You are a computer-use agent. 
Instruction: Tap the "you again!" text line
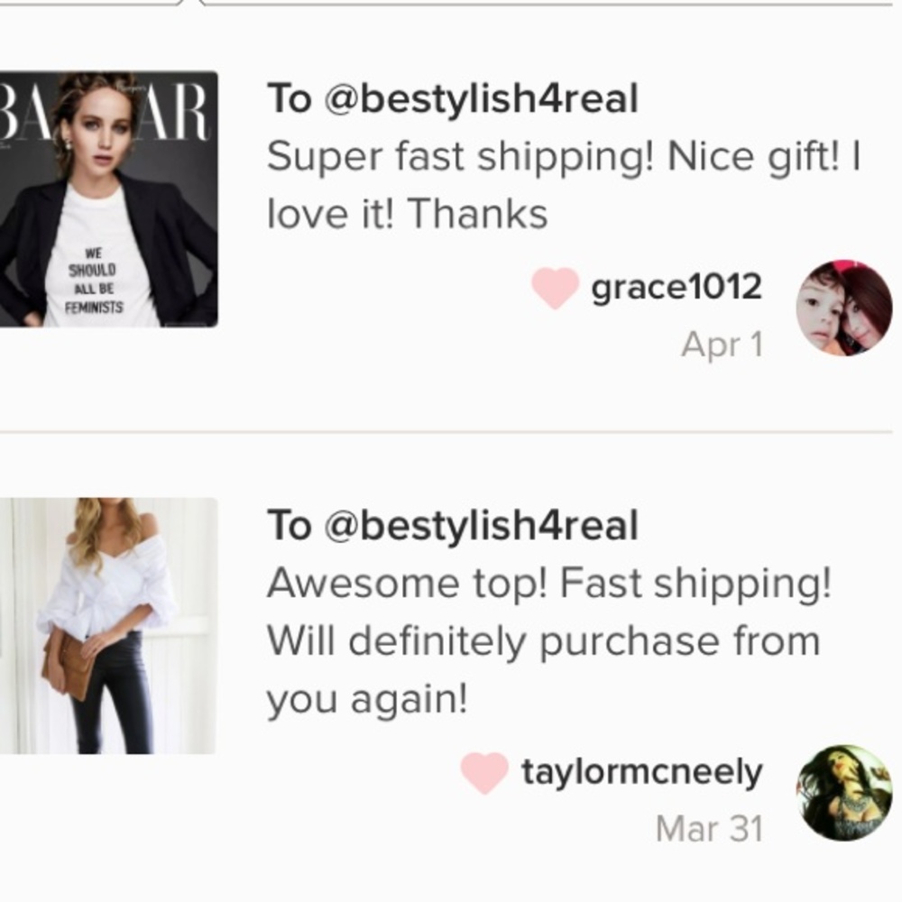pyautogui.click(x=367, y=699)
